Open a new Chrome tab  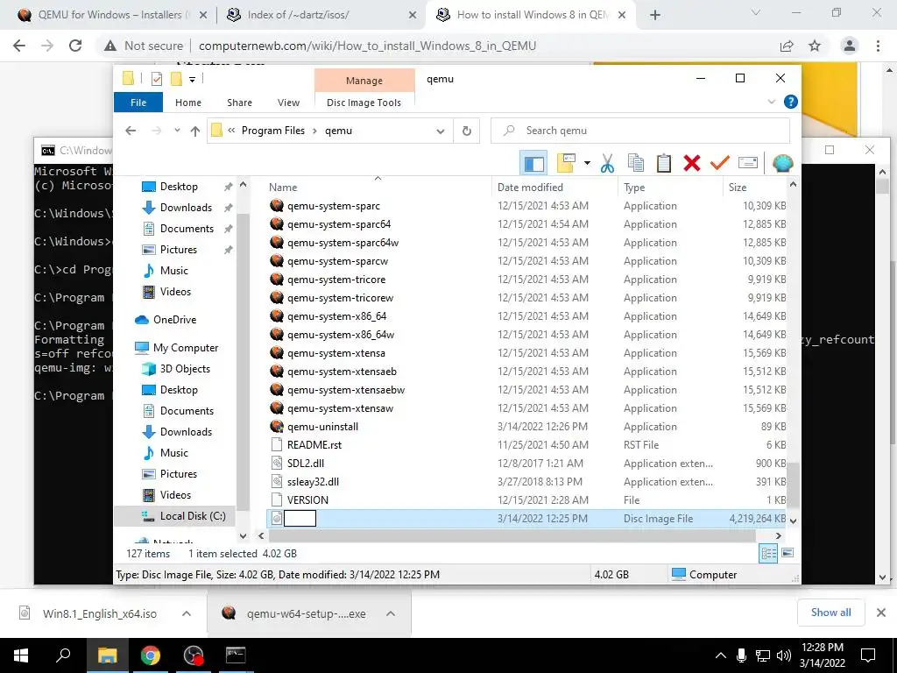click(655, 16)
